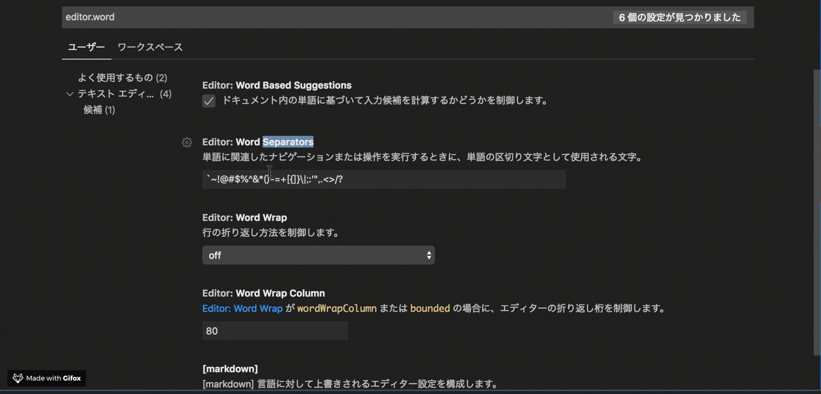Click the Word Separators text input
Screen dimensions: 821x394
384,179
